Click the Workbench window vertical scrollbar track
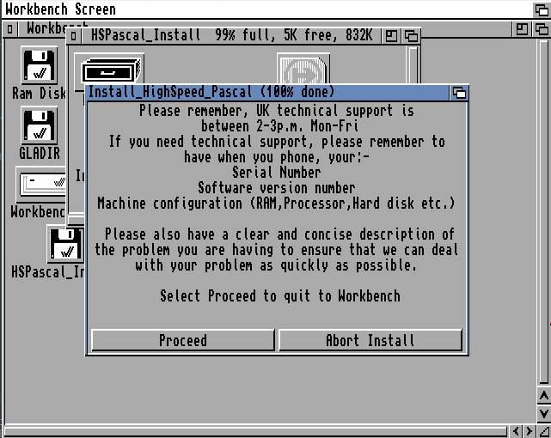The image size is (551, 438). pyautogui.click(x=543, y=212)
